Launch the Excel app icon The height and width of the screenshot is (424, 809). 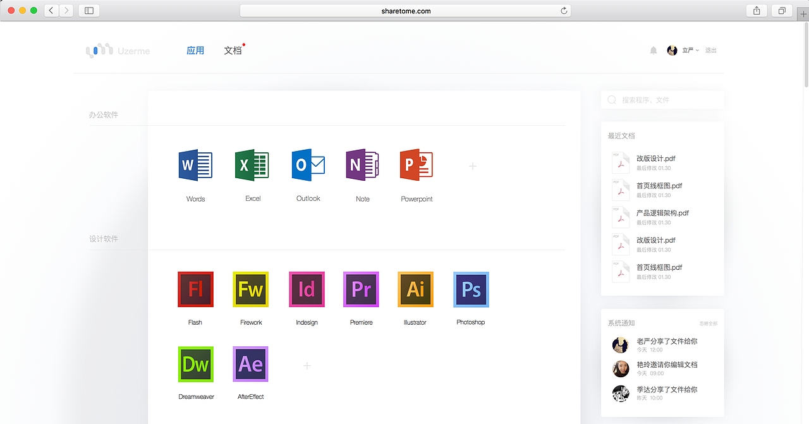coord(252,166)
